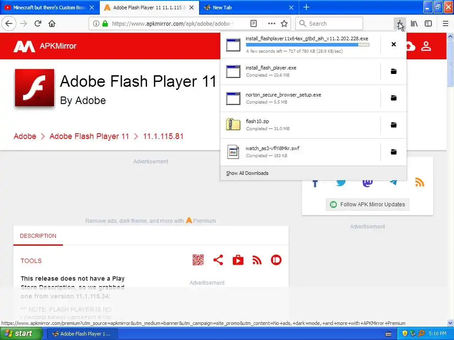The height and width of the screenshot is (340, 454).
Task: Close the Minecraft YouTube tab
Action: pos(92,8)
